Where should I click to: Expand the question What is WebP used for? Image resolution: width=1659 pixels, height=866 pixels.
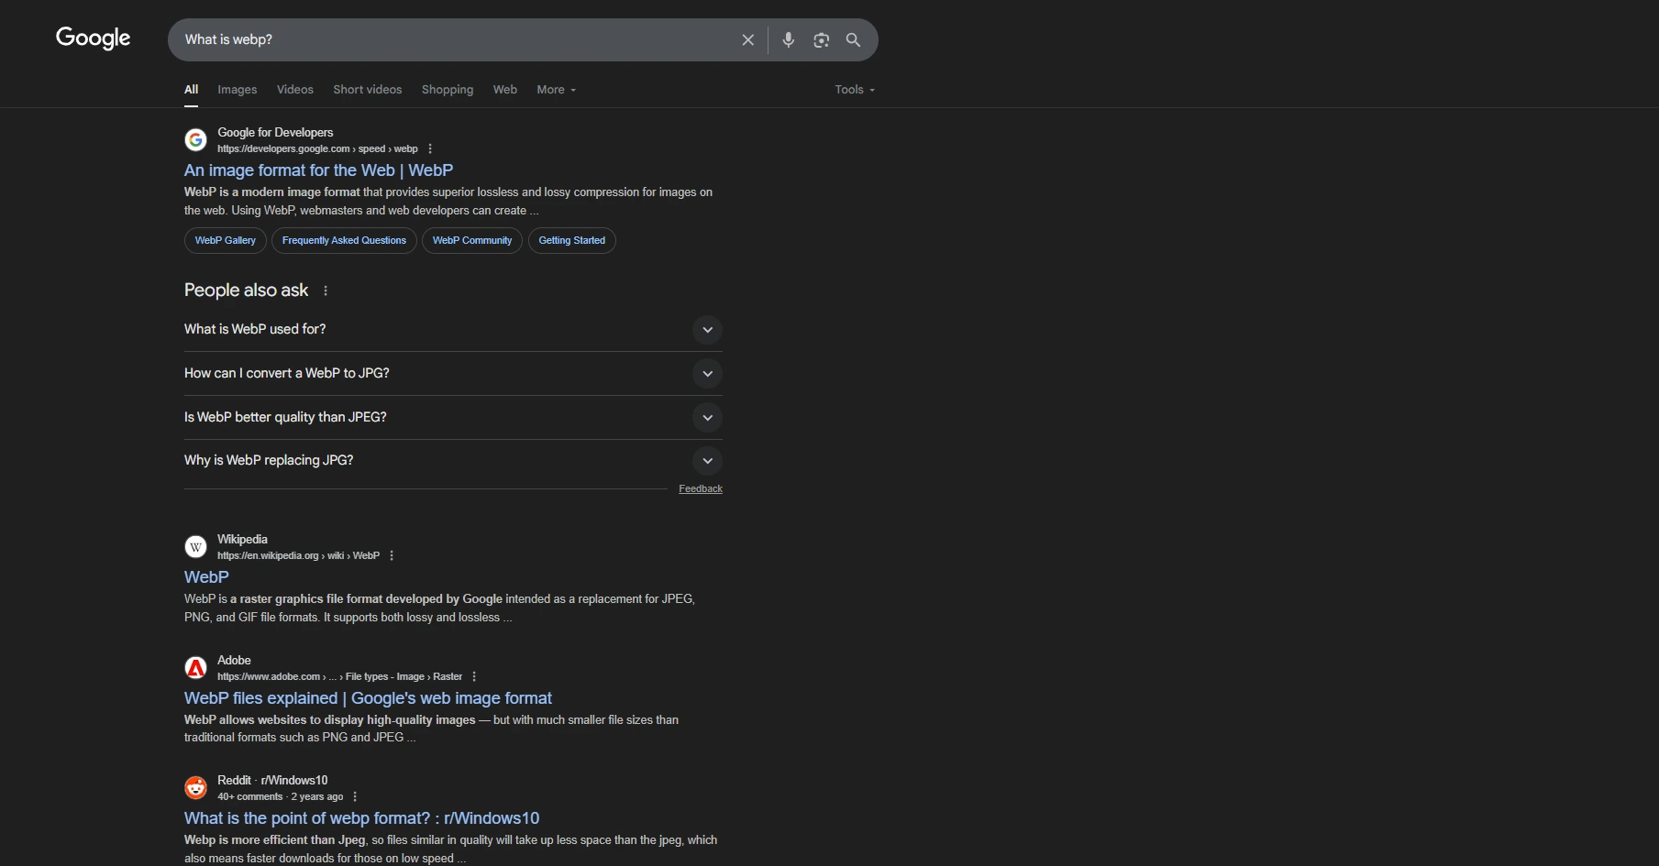(x=707, y=329)
